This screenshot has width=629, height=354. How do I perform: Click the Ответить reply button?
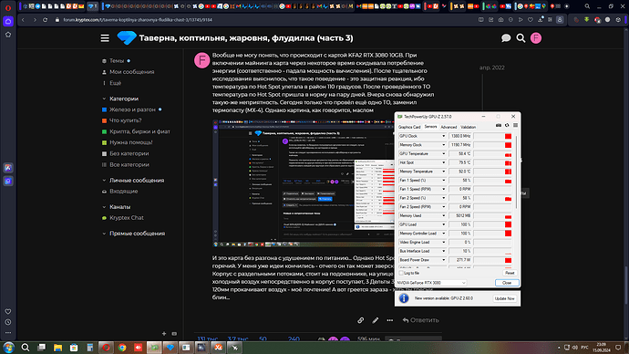[x=420, y=320]
